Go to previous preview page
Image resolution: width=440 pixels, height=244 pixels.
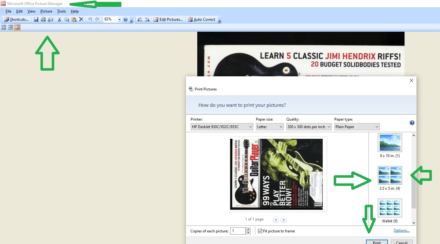(276, 220)
